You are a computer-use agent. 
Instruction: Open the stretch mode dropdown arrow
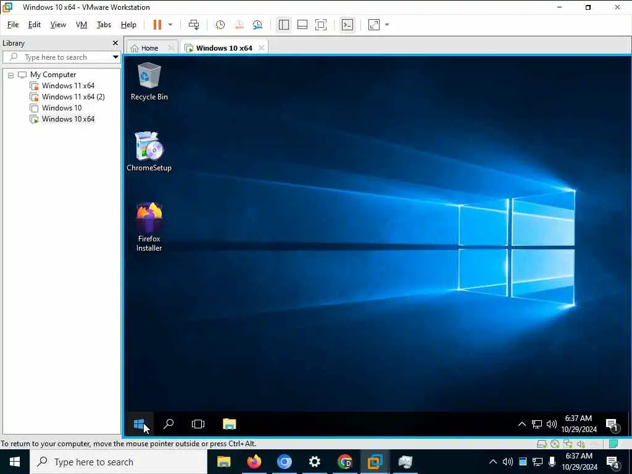tap(387, 25)
